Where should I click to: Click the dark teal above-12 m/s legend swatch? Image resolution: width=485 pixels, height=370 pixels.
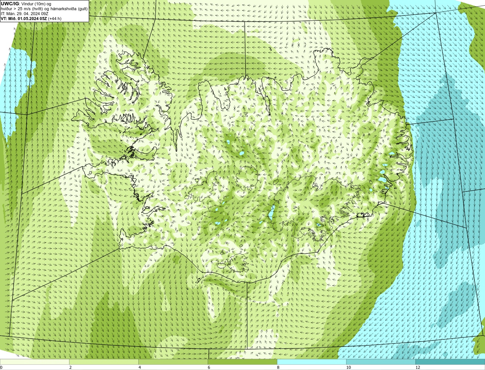pos(450,362)
